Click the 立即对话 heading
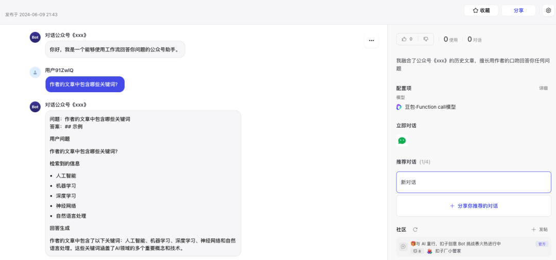556x260 pixels. [406, 126]
